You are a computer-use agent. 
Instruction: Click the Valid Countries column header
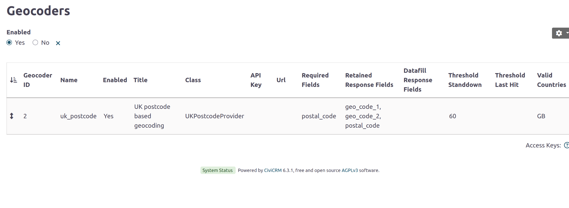[551, 80]
